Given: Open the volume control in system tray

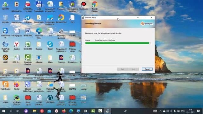Looking at the screenshot, I should 168,111.
